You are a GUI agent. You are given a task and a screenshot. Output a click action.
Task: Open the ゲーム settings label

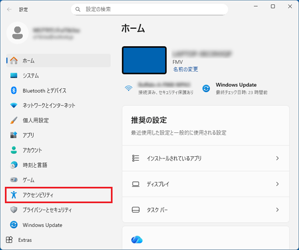pyautogui.click(x=28, y=180)
